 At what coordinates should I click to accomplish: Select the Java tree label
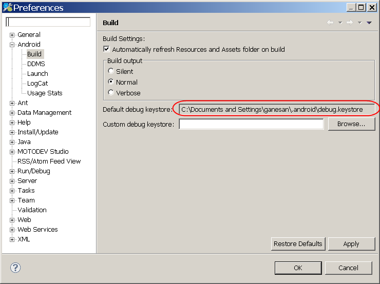point(24,142)
